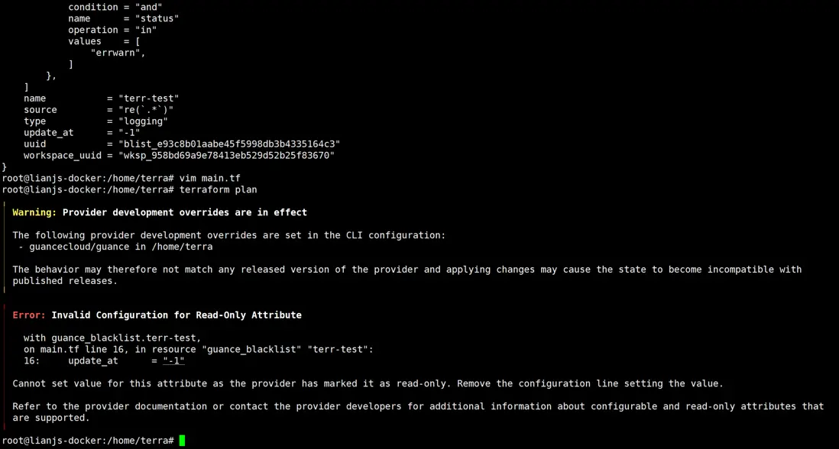Click the "logging" type value
This screenshot has width=839, height=449.
(x=143, y=121)
